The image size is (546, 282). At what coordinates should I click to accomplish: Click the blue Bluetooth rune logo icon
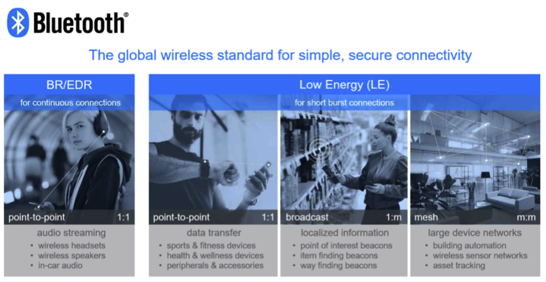pyautogui.click(x=18, y=23)
